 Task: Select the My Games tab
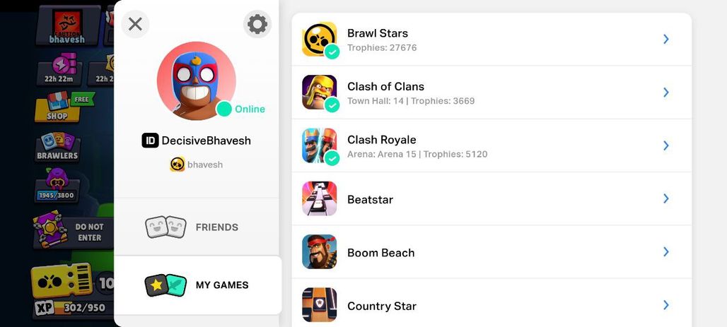[198, 285]
